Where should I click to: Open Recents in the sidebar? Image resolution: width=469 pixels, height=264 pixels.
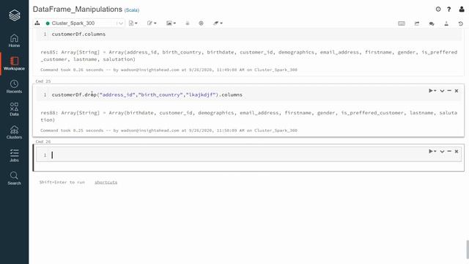14,87
